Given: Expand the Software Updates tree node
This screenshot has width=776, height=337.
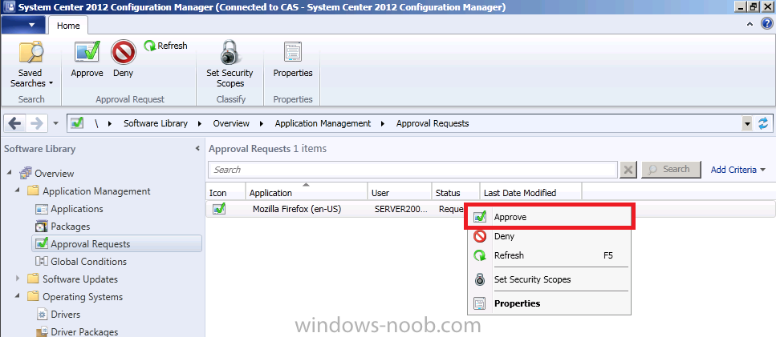Looking at the screenshot, I should [18, 279].
